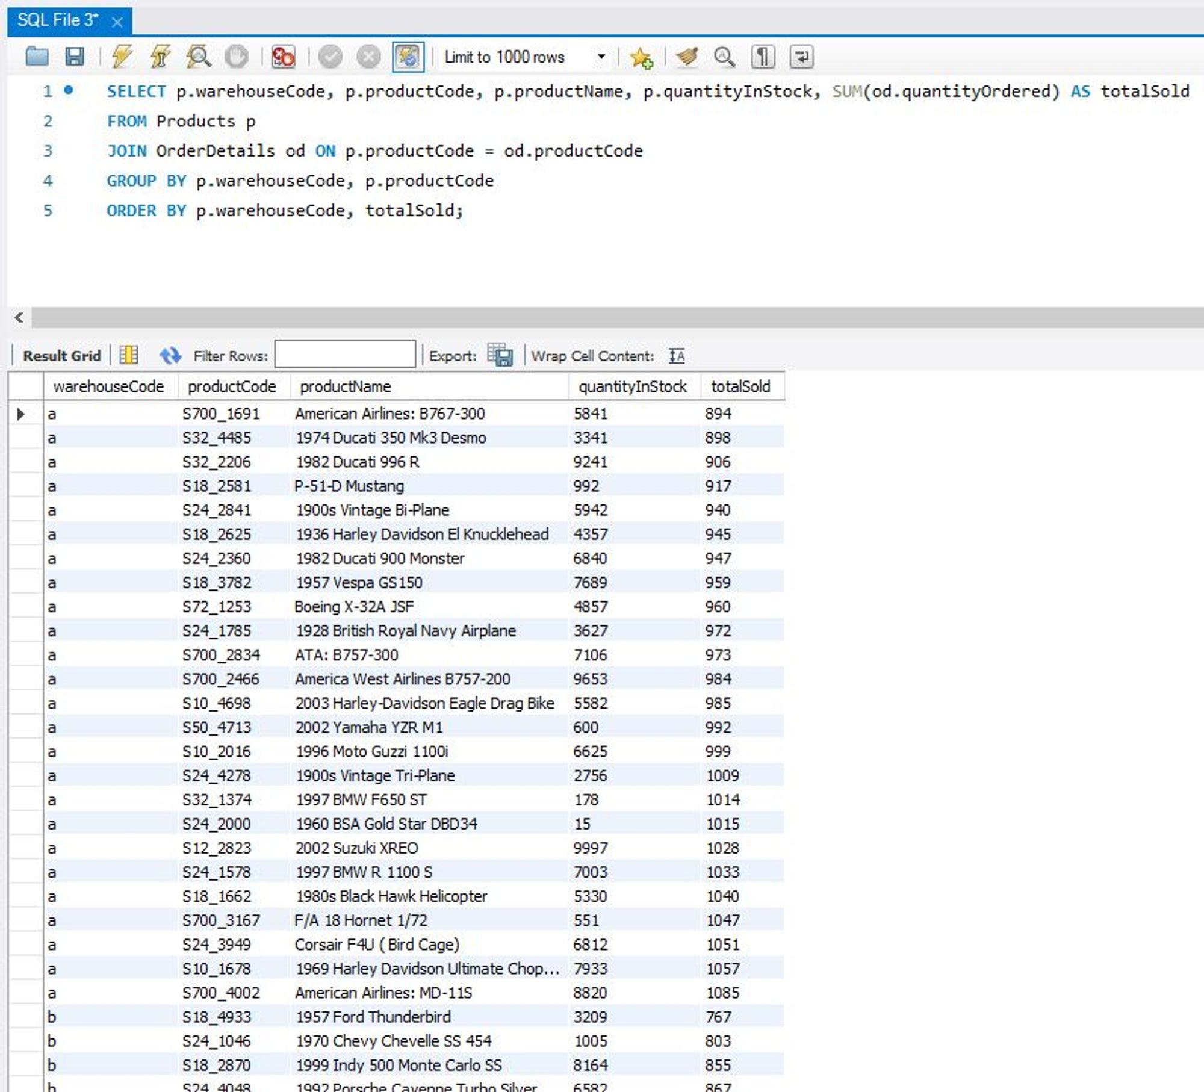1204x1092 pixels.
Task: Save the script with floppy disk icon
Action: (75, 57)
